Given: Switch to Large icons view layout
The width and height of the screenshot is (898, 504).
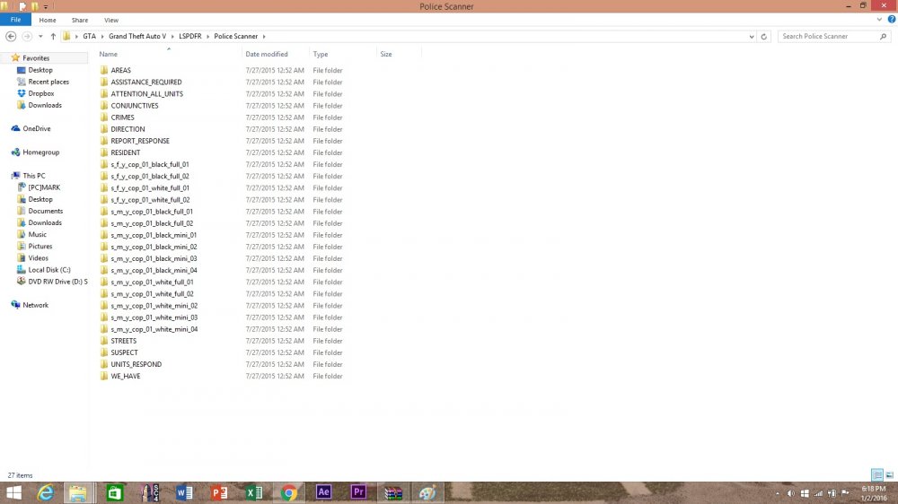Looking at the screenshot, I should (889, 474).
